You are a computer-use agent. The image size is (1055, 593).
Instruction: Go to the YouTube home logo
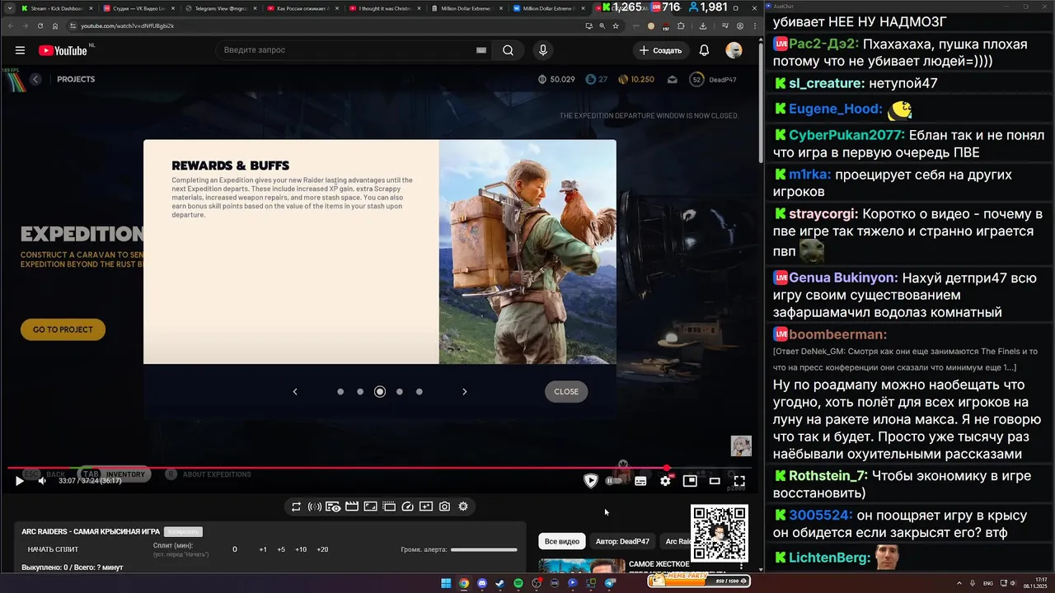point(63,50)
